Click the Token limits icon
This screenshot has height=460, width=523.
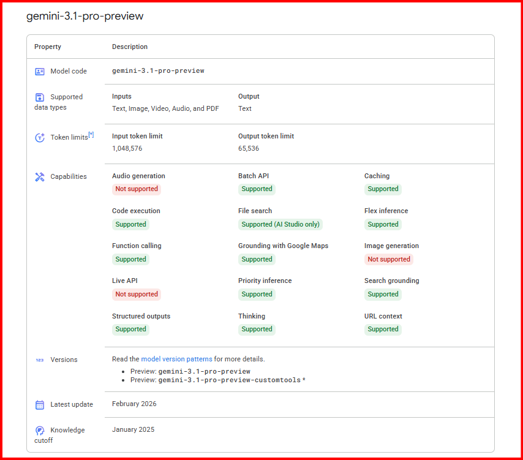point(40,138)
